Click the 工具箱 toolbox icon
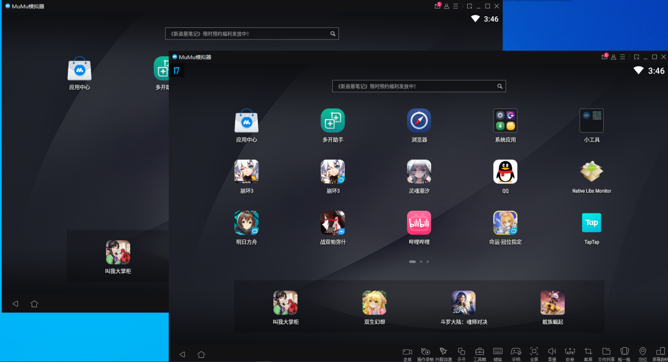Screen dimensions: 668x362 pos(479,352)
